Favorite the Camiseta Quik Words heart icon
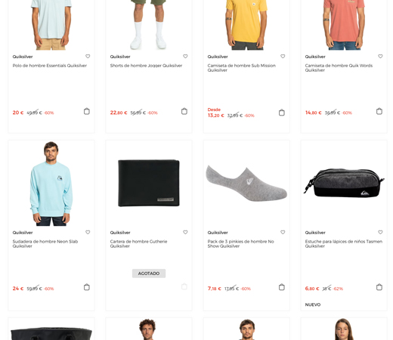The height and width of the screenshot is (340, 393). tap(380, 57)
